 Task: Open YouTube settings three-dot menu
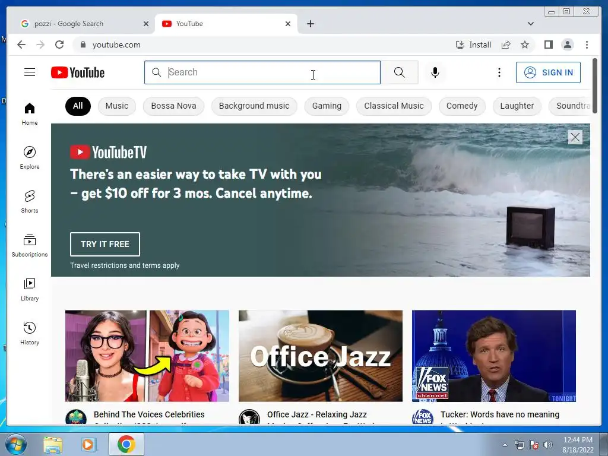click(x=499, y=72)
